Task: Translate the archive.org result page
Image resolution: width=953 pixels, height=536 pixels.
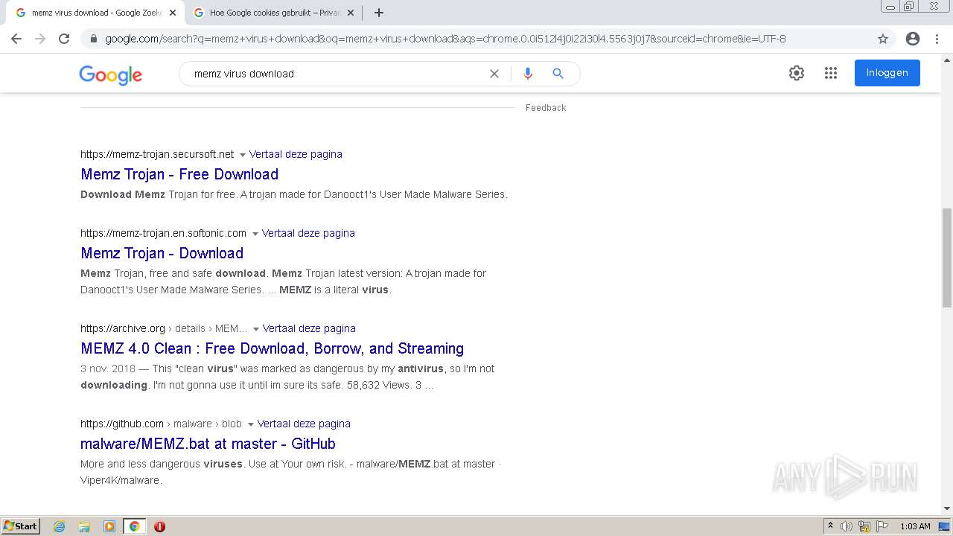Action: coord(309,328)
